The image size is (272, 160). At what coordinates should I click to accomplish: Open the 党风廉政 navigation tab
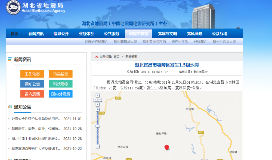coord(194,34)
